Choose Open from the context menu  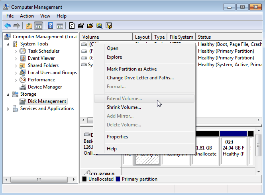144,48
